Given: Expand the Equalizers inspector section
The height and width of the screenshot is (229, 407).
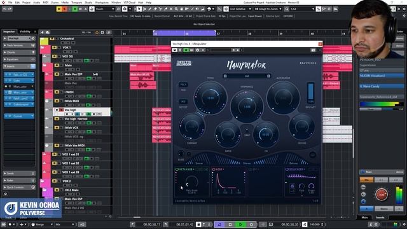Looking at the screenshot, I should point(19,59).
